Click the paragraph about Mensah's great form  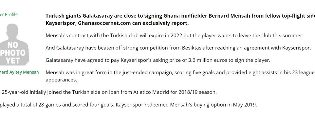coord(180,76)
